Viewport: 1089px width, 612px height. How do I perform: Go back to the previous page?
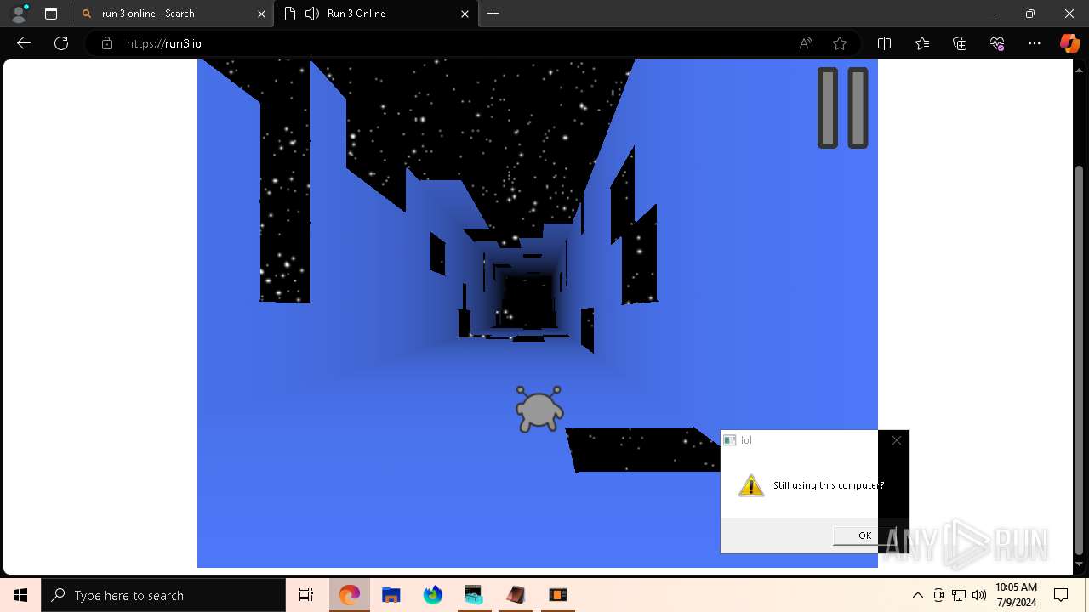(24, 43)
